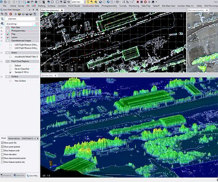Enable the Never Classified region checkbox
218x182 pixels.
(10, 69)
